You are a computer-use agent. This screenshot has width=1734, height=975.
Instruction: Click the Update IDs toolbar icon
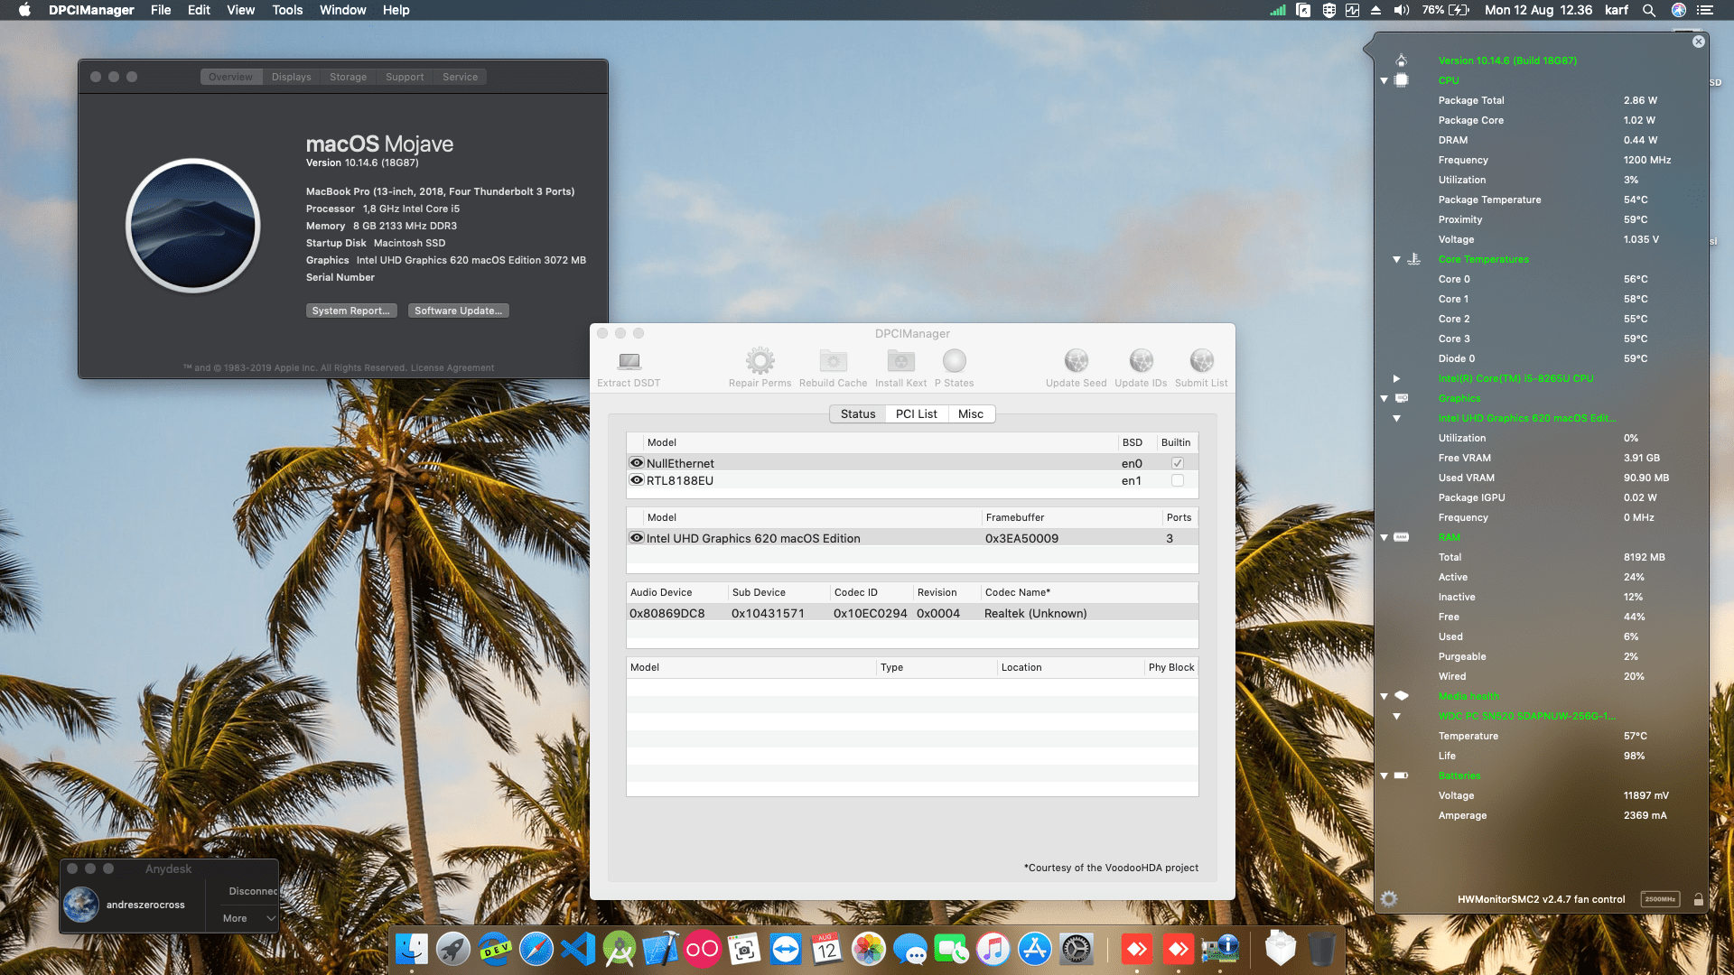click(1141, 368)
